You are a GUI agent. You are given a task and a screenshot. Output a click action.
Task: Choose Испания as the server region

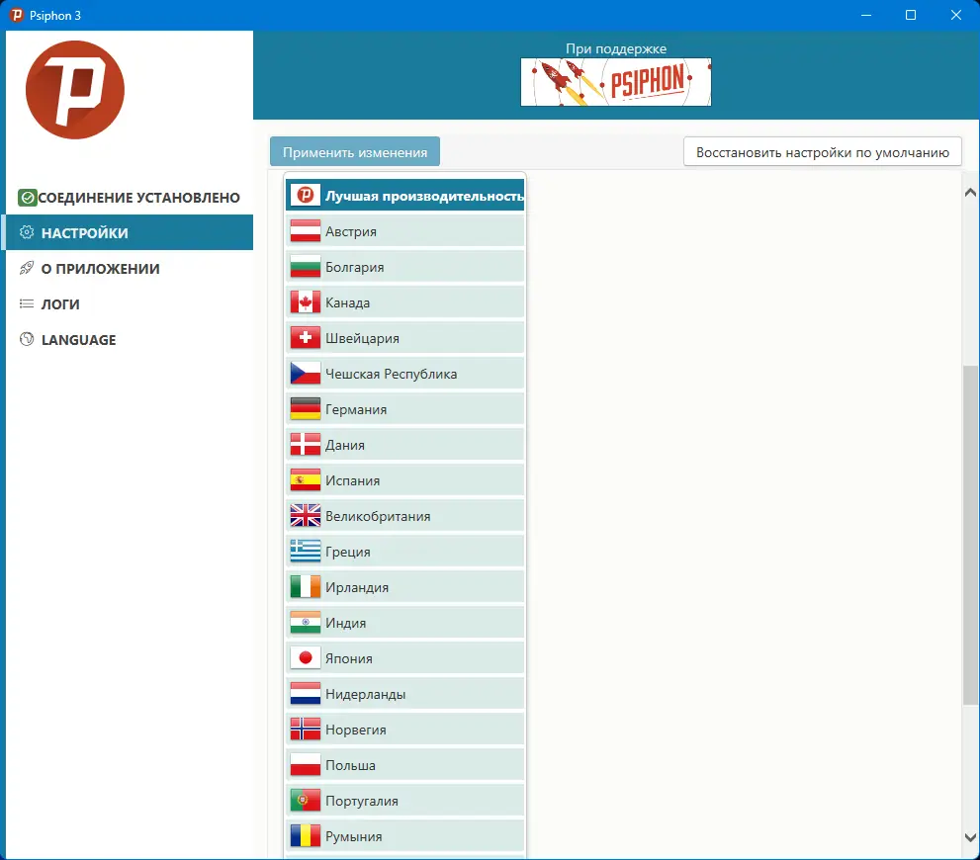[x=405, y=479]
